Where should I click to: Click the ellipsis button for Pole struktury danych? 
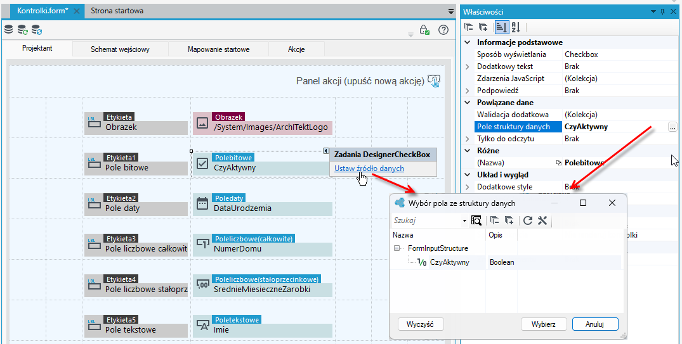click(672, 127)
